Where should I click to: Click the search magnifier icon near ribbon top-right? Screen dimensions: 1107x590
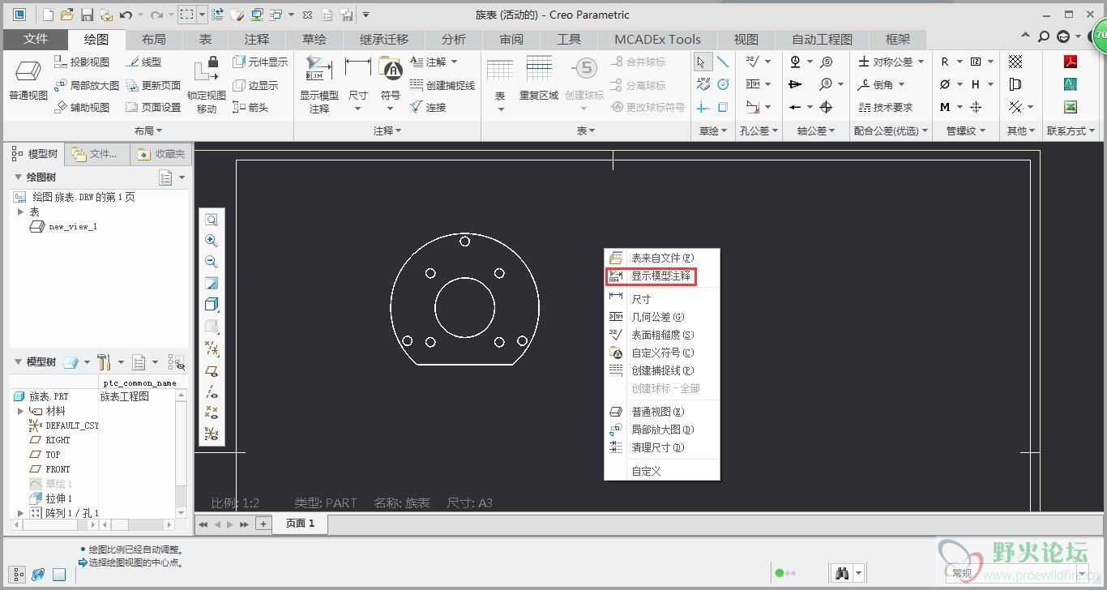[1044, 36]
